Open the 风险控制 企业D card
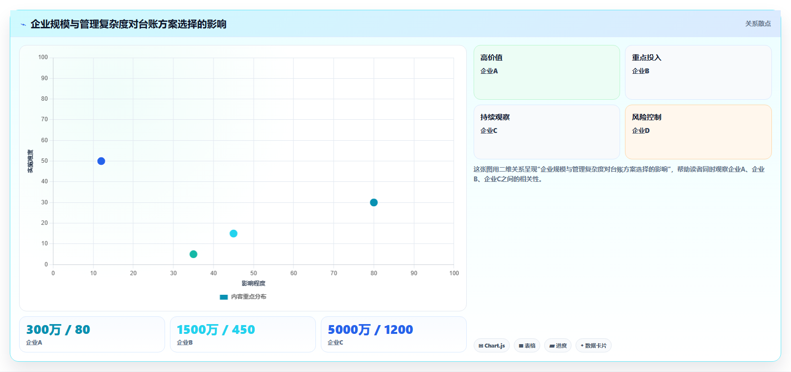 pyautogui.click(x=698, y=132)
